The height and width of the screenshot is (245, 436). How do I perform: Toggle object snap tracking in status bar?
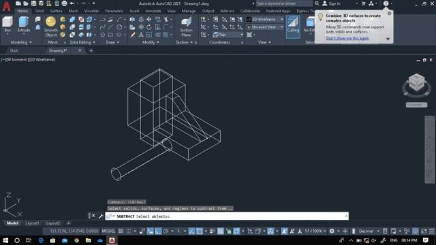click(x=191, y=231)
